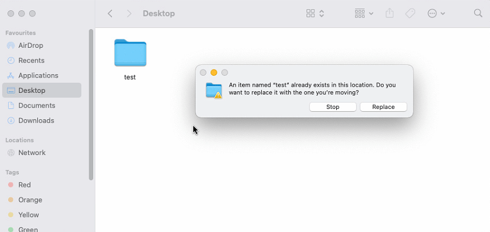Click the Replace button in dialog
Image resolution: width=490 pixels, height=232 pixels.
(x=383, y=107)
